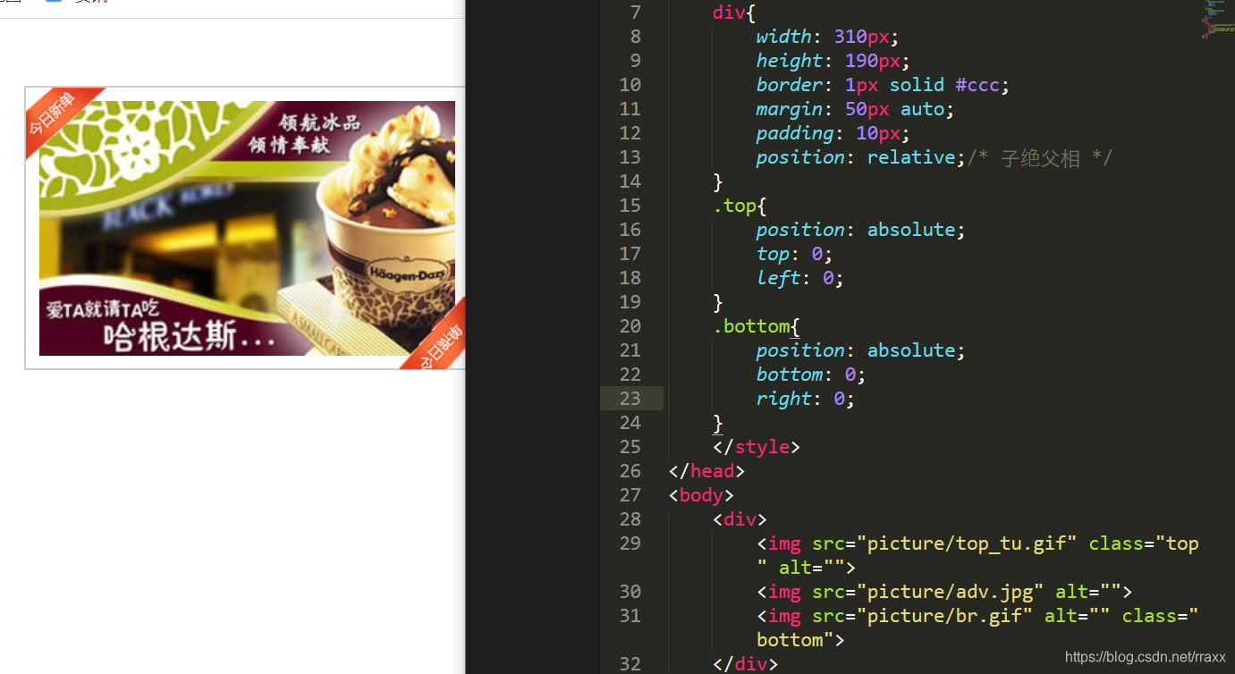This screenshot has height=674, width=1235.
Task: Click the opening '<body>' tag
Action: (x=701, y=495)
